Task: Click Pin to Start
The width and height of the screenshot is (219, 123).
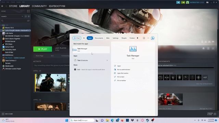Action: pos(121,77)
